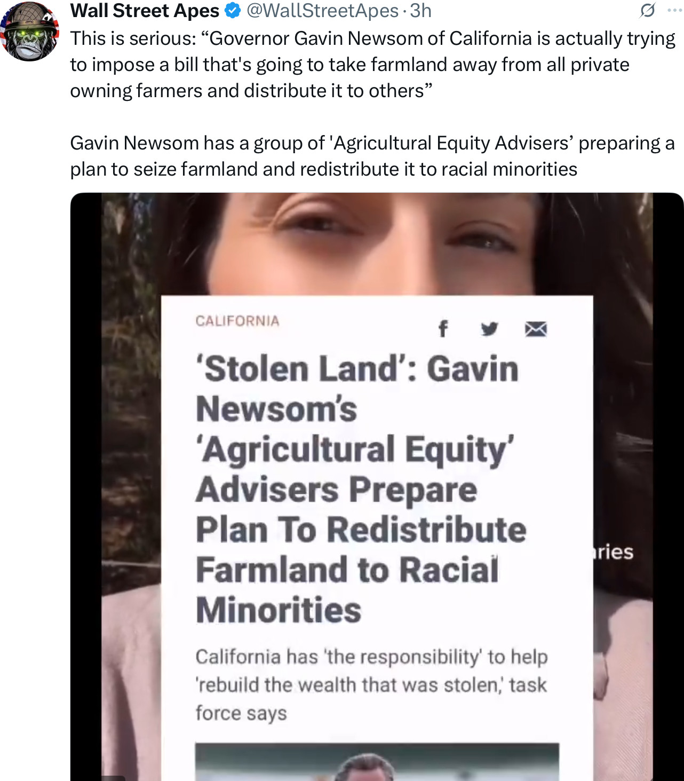Click the CALIFORNIA category label

click(237, 321)
